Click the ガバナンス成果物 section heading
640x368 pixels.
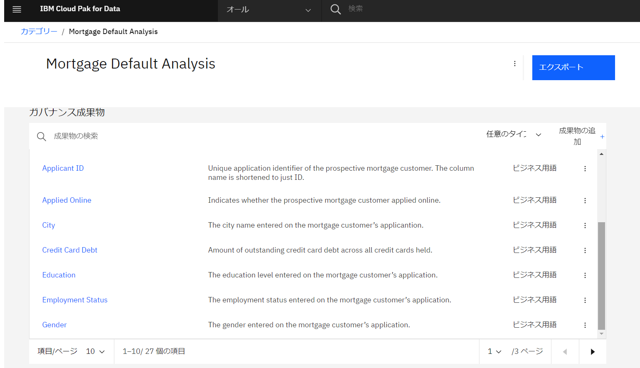pos(67,112)
